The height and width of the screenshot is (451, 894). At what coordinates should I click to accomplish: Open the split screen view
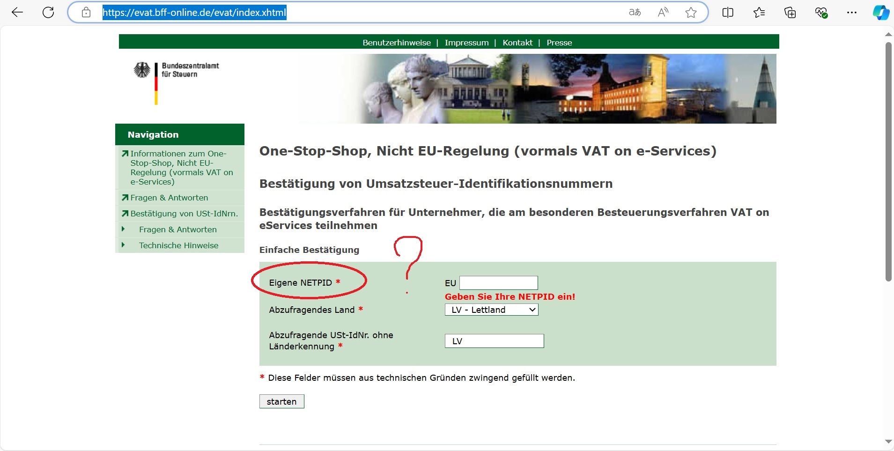[727, 12]
